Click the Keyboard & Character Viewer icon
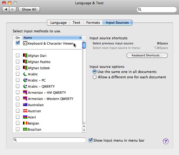 25,43
